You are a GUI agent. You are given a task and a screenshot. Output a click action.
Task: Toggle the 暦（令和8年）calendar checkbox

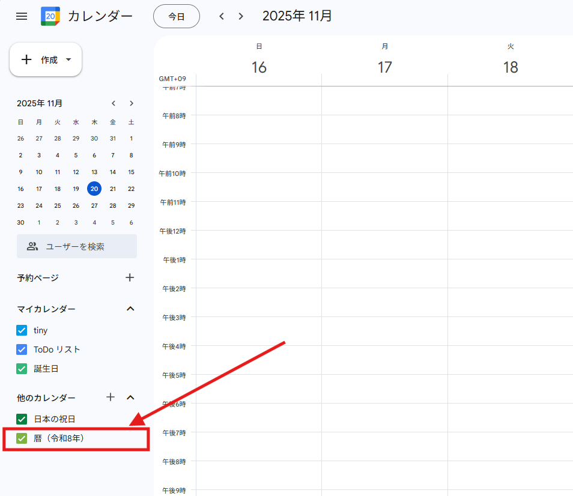[22, 438]
